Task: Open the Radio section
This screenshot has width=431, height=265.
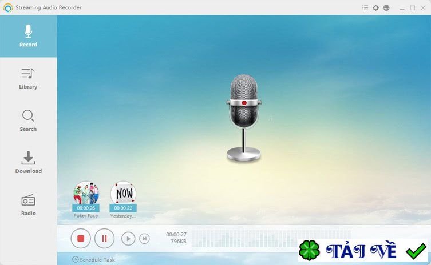Action: click(28, 204)
